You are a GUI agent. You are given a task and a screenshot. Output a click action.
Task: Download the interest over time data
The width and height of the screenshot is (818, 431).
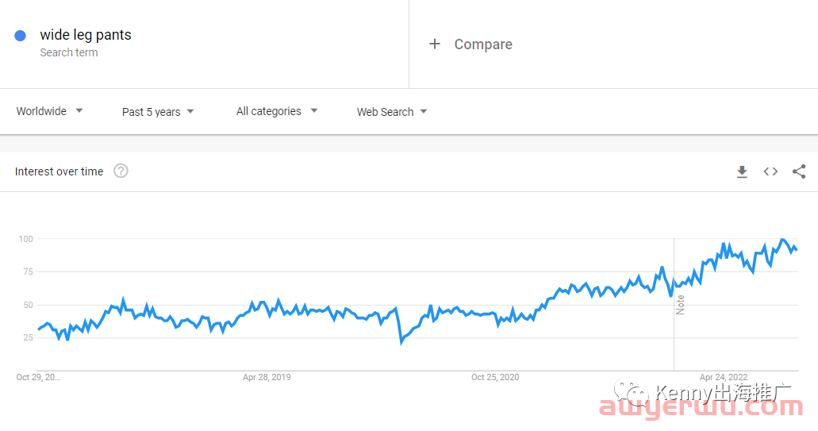pos(742,171)
